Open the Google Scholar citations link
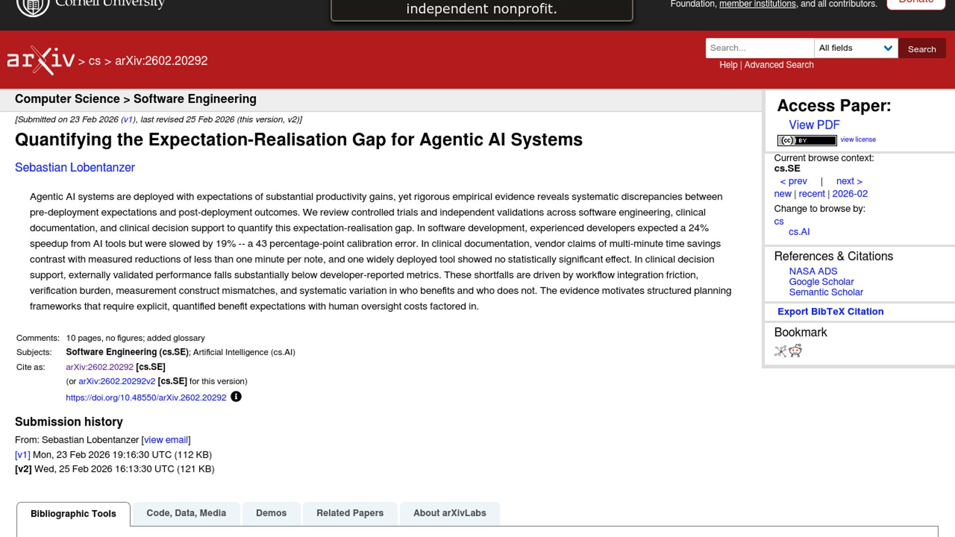This screenshot has width=955, height=537. point(821,282)
